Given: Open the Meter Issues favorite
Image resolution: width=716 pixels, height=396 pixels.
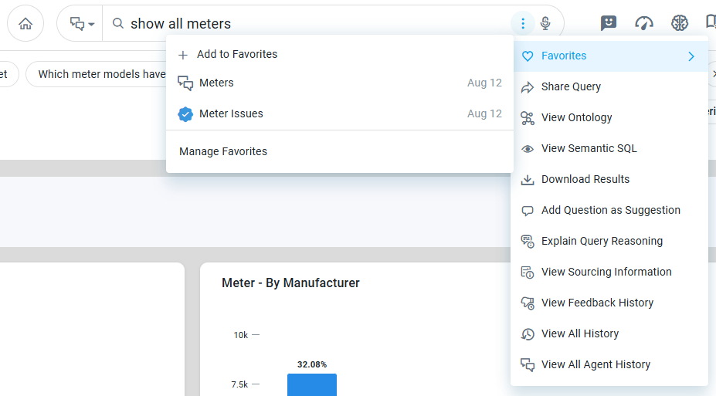Looking at the screenshot, I should [x=340, y=114].
